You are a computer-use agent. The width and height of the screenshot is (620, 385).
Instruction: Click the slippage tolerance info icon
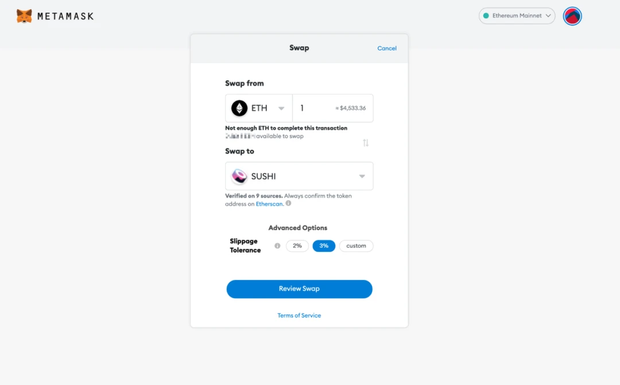point(278,246)
